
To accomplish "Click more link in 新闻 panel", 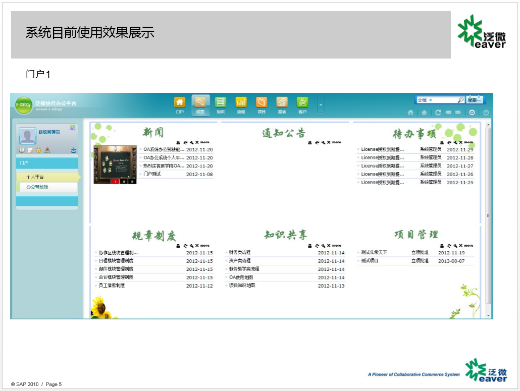I will click(x=204, y=142).
